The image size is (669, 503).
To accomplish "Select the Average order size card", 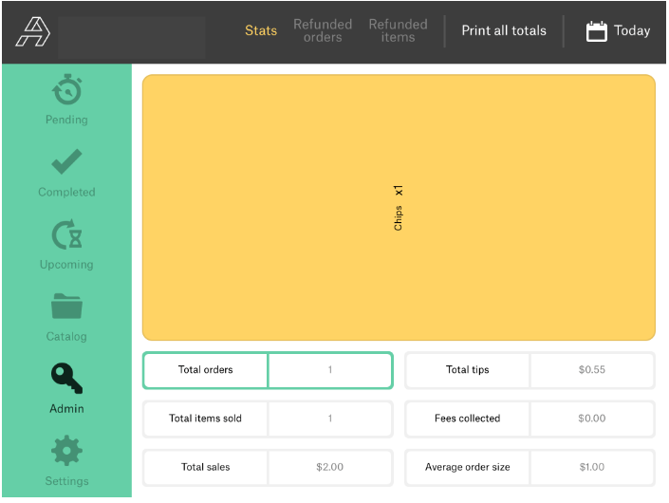I will (530, 467).
